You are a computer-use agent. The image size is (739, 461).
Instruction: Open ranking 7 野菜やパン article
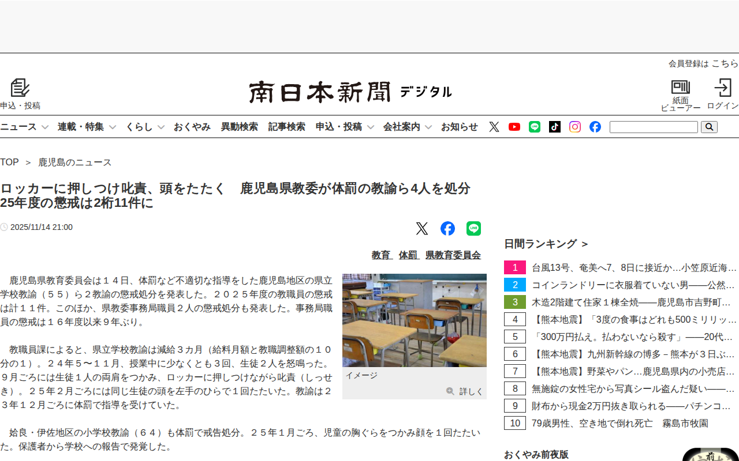click(x=634, y=371)
